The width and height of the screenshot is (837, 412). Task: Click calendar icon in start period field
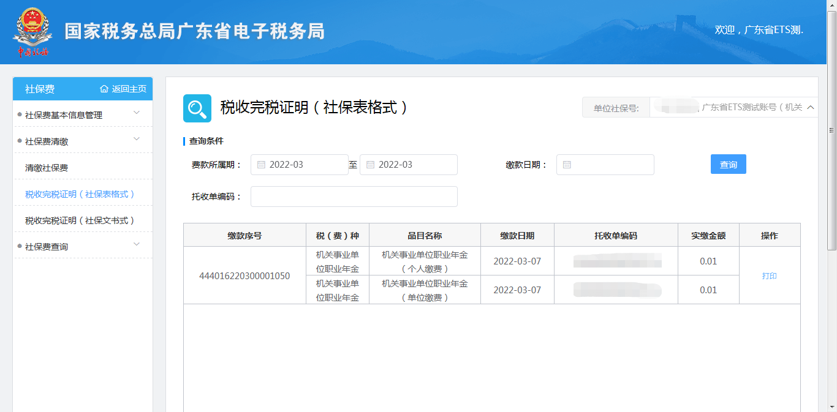tap(261, 165)
